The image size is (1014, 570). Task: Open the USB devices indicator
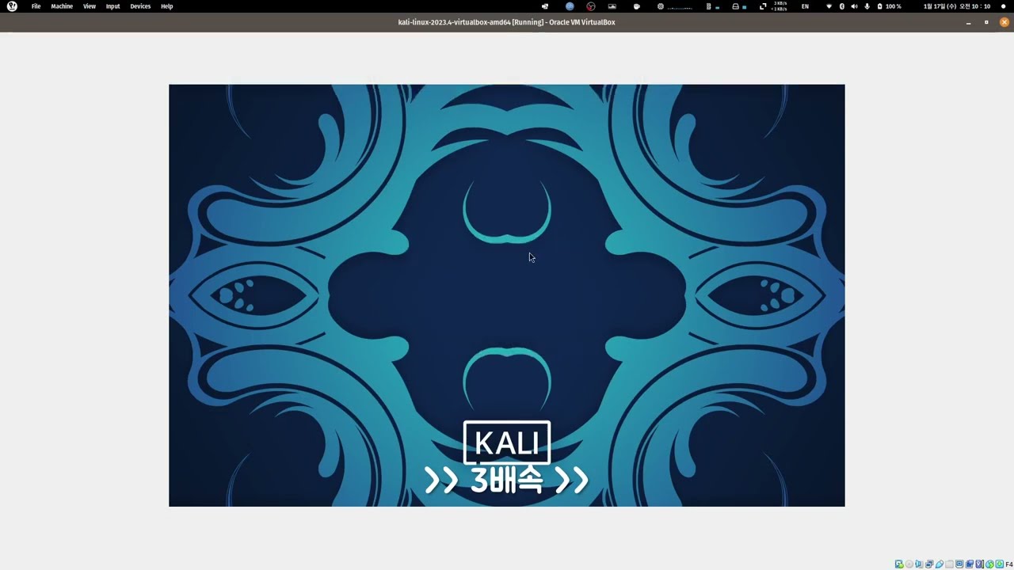pos(940,564)
